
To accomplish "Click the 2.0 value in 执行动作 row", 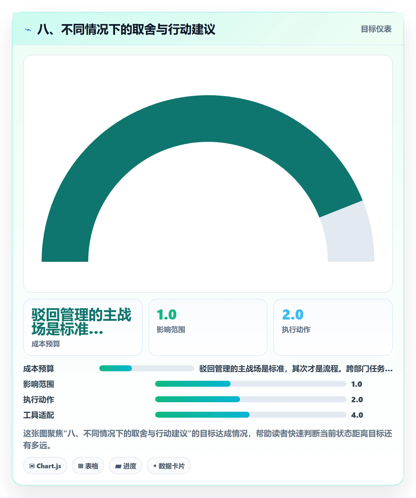I will click(x=357, y=400).
